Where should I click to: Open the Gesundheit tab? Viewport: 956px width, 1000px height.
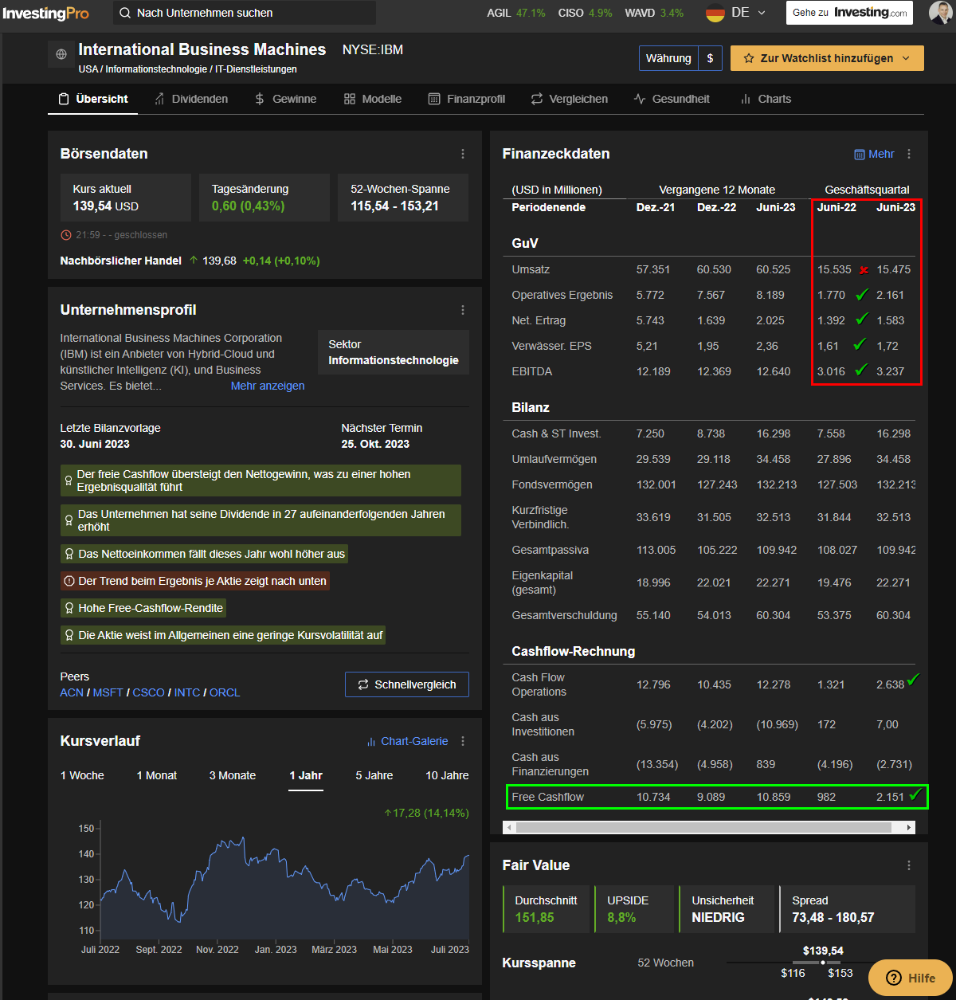(x=672, y=99)
